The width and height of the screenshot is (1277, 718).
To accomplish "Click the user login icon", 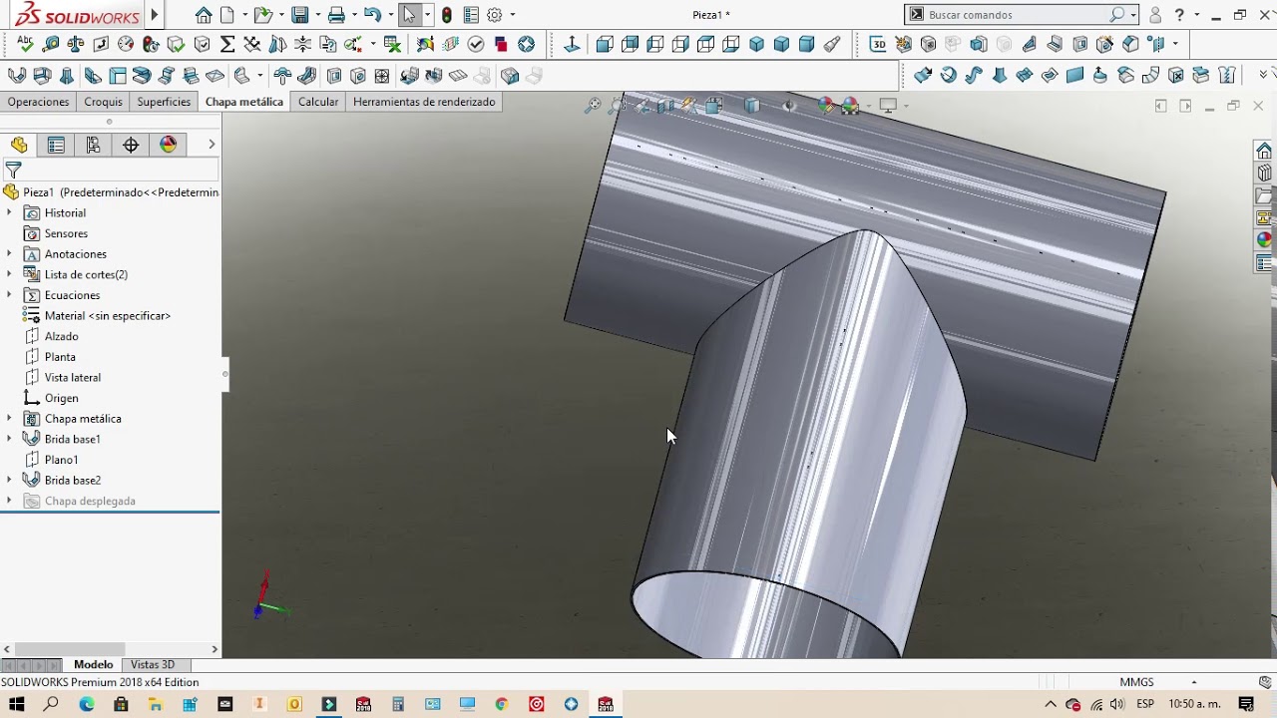I will pyautogui.click(x=1155, y=15).
